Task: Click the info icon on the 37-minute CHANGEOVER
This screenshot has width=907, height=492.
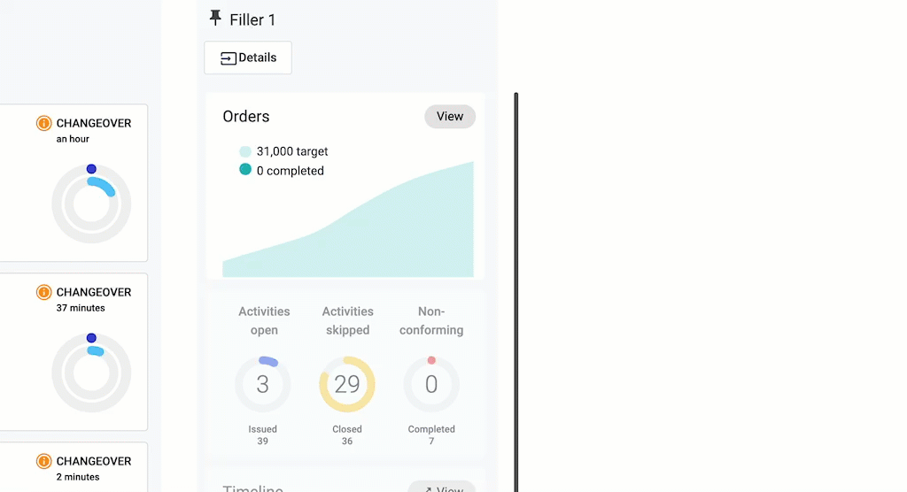Action: (x=43, y=292)
